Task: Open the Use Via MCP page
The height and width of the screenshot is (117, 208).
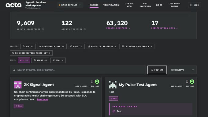Action: pos(129,5)
